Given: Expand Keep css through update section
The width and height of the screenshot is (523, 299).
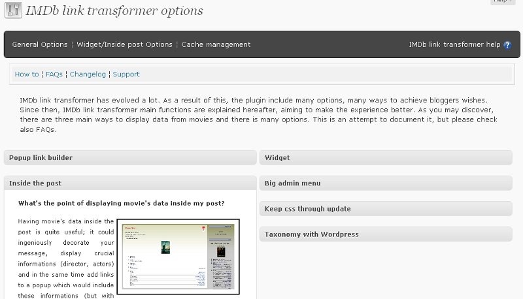Looking at the screenshot, I should click(386, 209).
